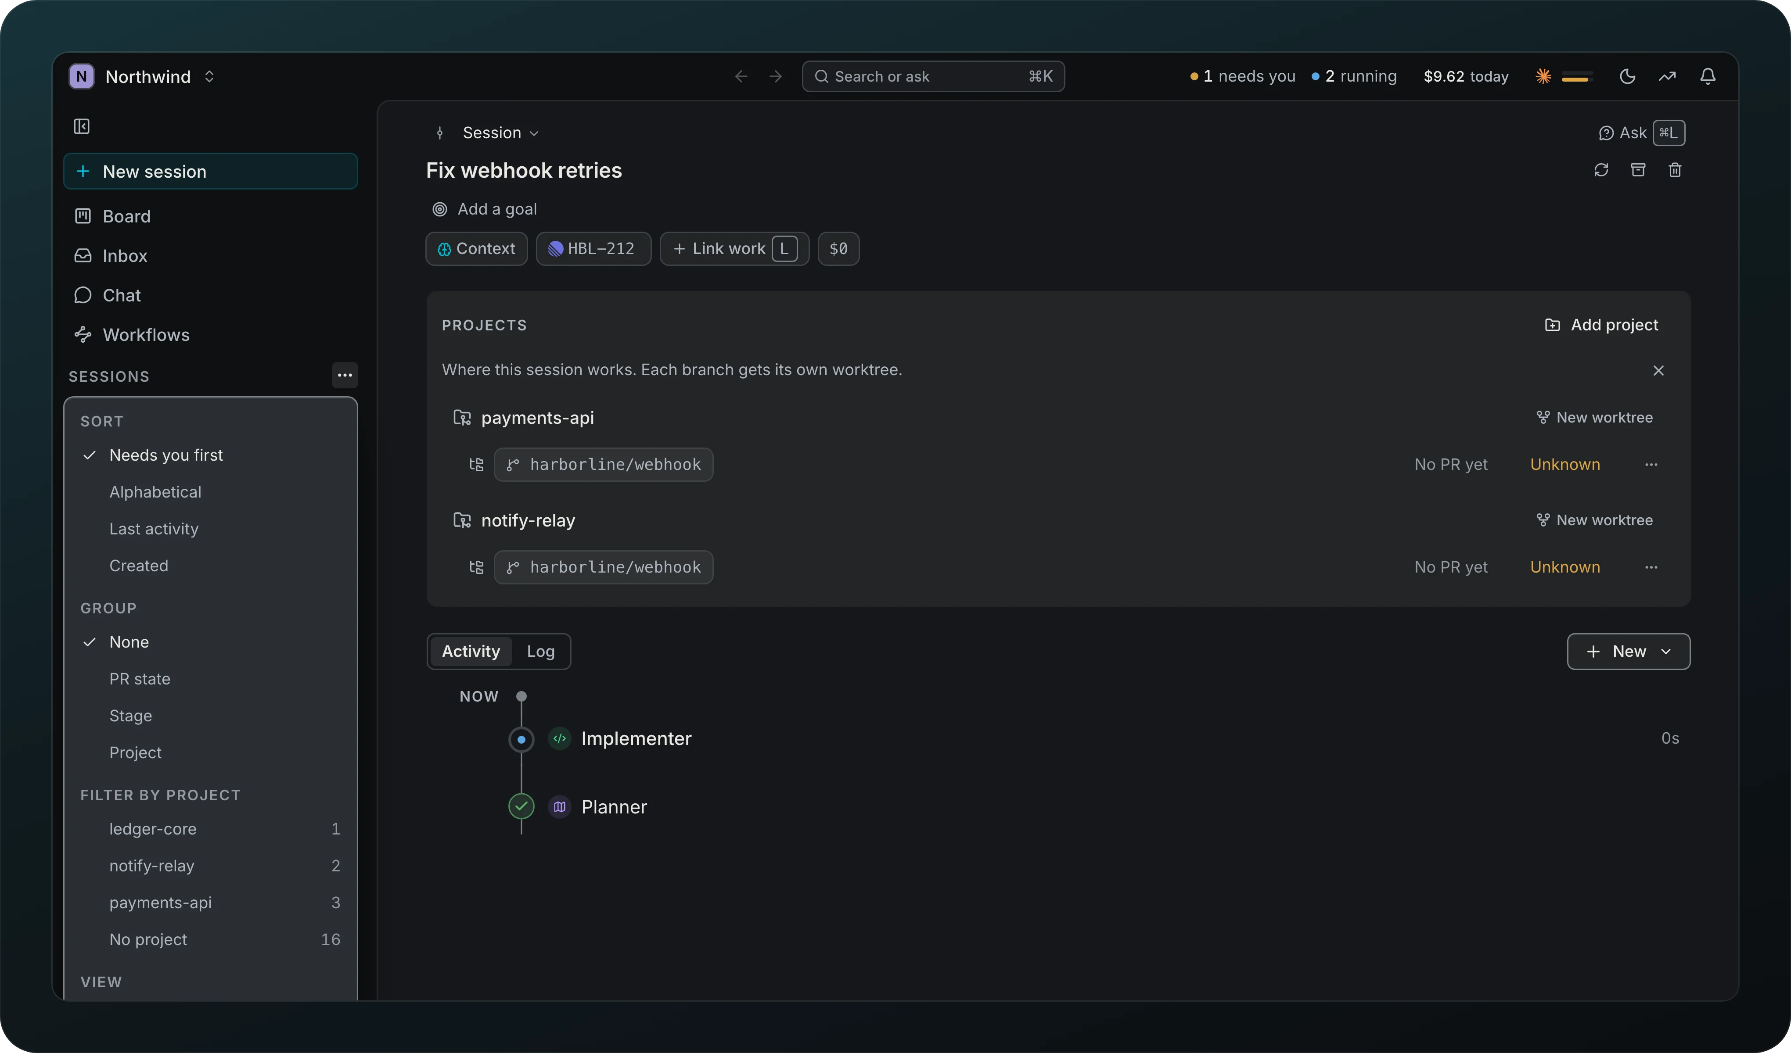Viewport: 1791px width, 1053px height.
Task: Toggle dark mode moon icon
Action: coord(1627,76)
